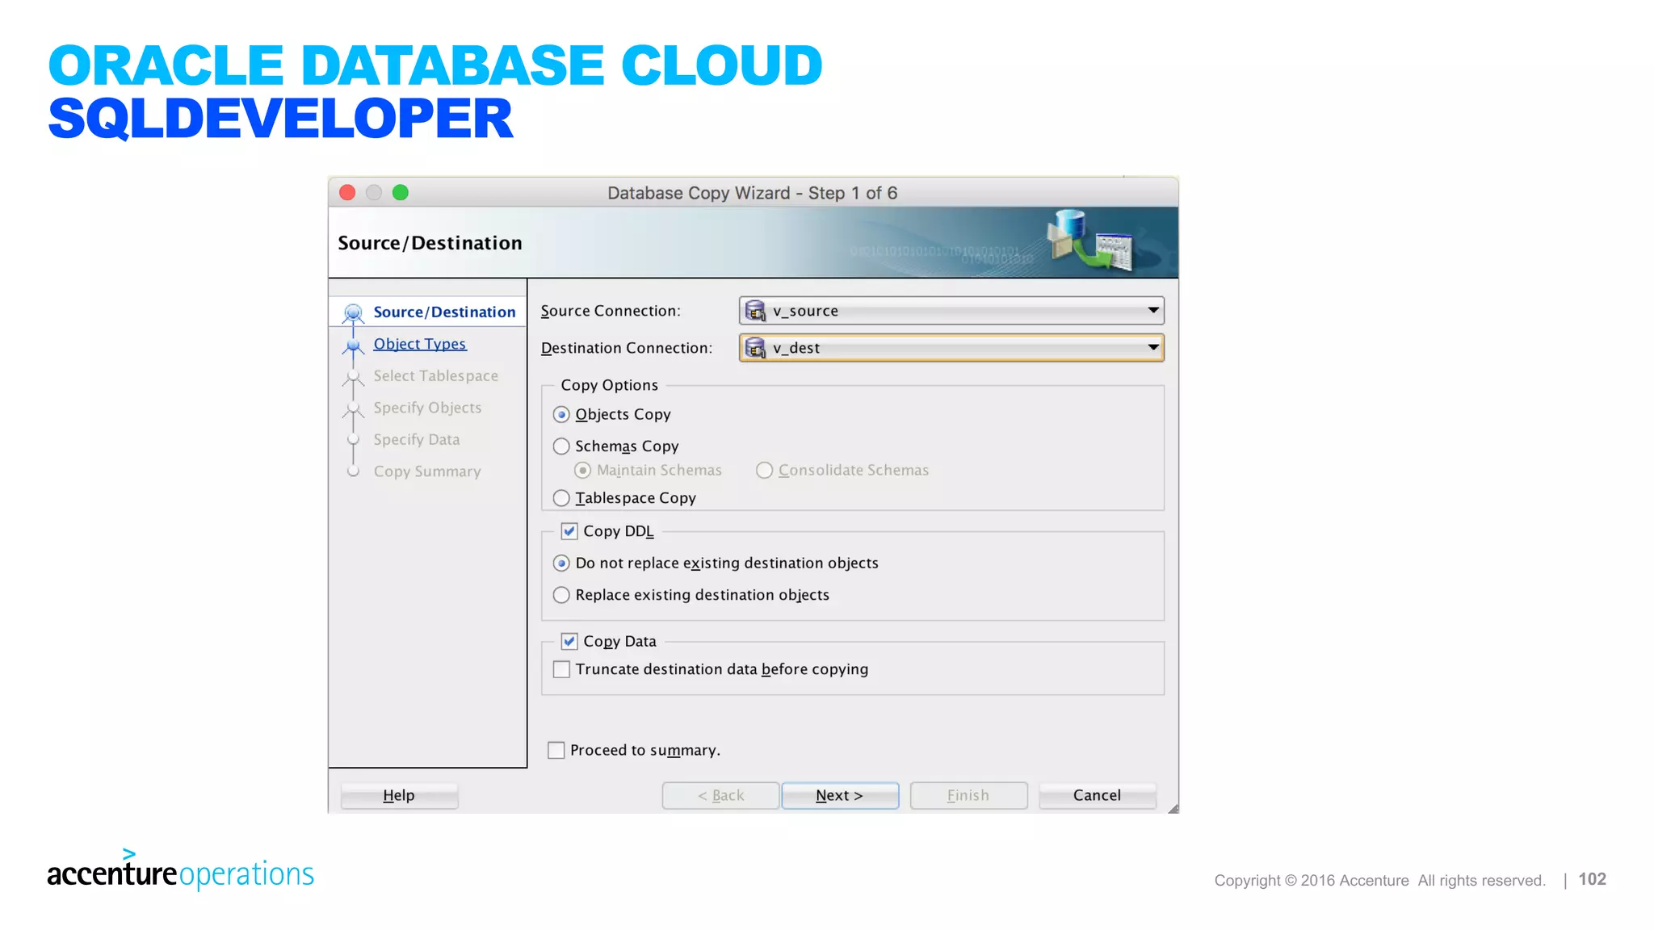Viewport: 1654px width, 930px height.
Task: Click the red close window button
Action: coord(348,192)
